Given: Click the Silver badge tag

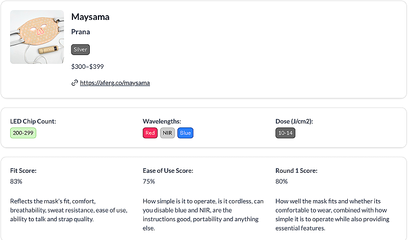Looking at the screenshot, I should 81,49.
